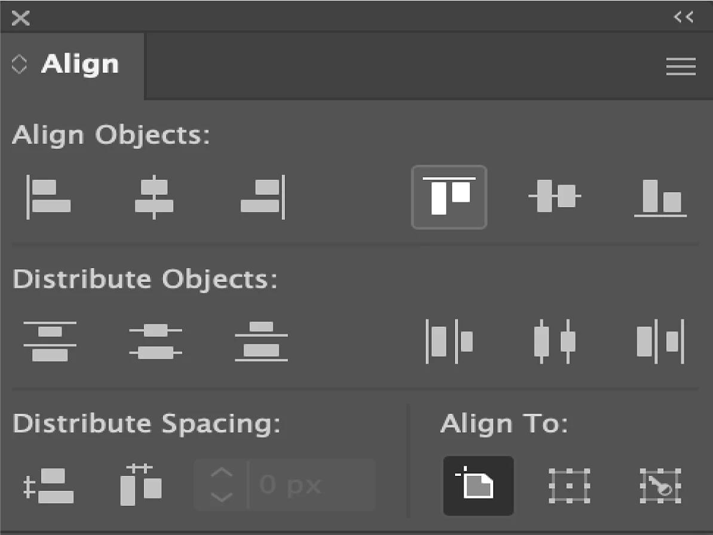Click the spacing value px field
713x535 pixels.
pyautogui.click(x=311, y=485)
